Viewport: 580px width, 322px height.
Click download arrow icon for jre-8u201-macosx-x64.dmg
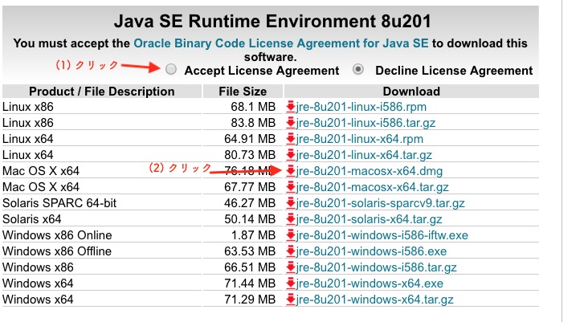pyautogui.click(x=290, y=171)
